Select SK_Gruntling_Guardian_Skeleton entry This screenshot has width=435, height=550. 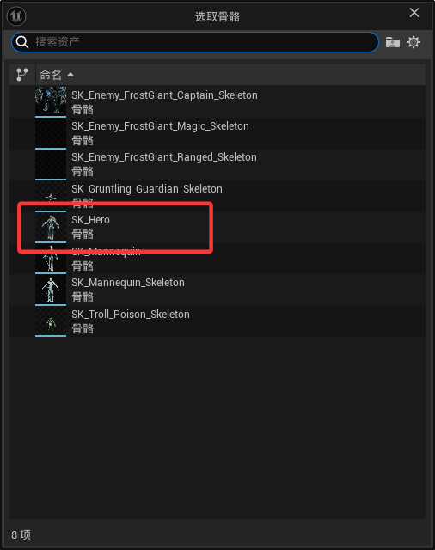tap(217, 196)
